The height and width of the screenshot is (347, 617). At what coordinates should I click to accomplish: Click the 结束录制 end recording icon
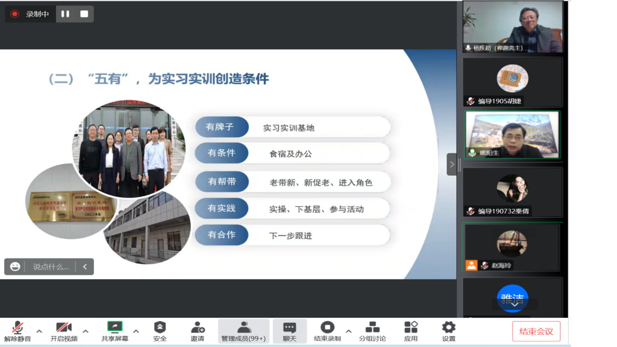pos(327,331)
